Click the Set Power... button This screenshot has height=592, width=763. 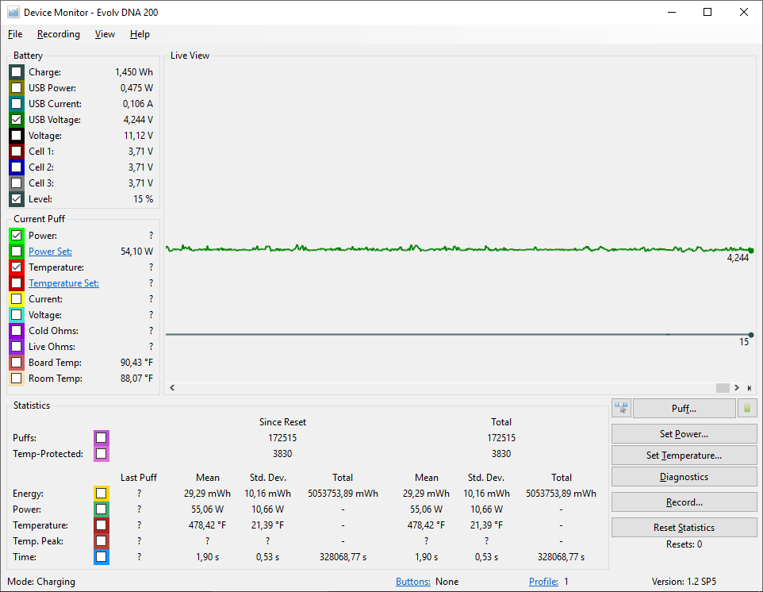[684, 434]
